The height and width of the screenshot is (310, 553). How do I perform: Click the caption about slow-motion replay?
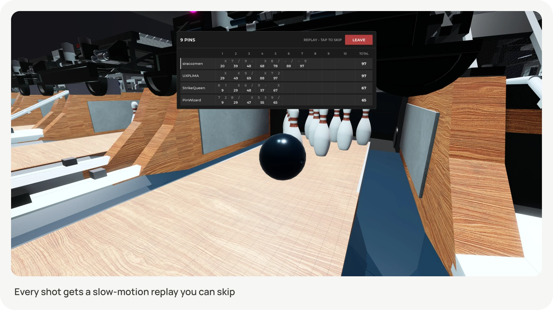124,292
